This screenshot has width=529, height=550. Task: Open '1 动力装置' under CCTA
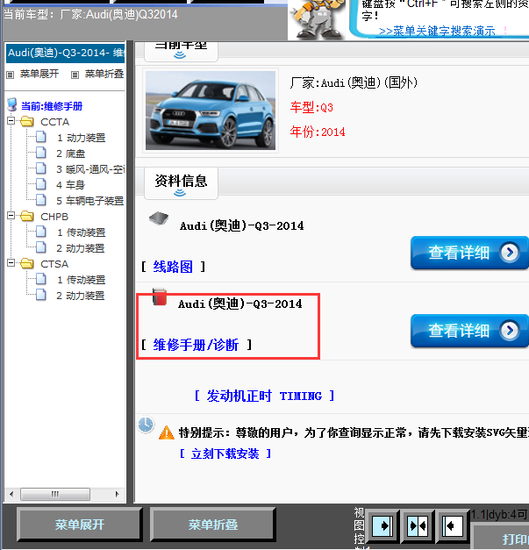81,138
